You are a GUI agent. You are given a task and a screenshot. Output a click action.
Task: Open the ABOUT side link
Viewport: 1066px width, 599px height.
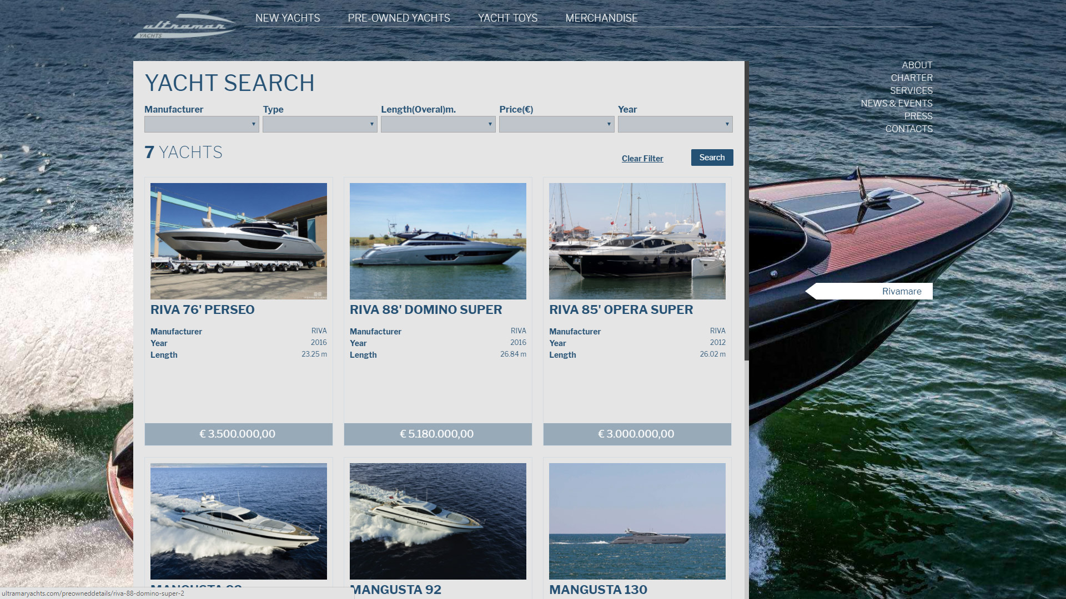coord(917,65)
